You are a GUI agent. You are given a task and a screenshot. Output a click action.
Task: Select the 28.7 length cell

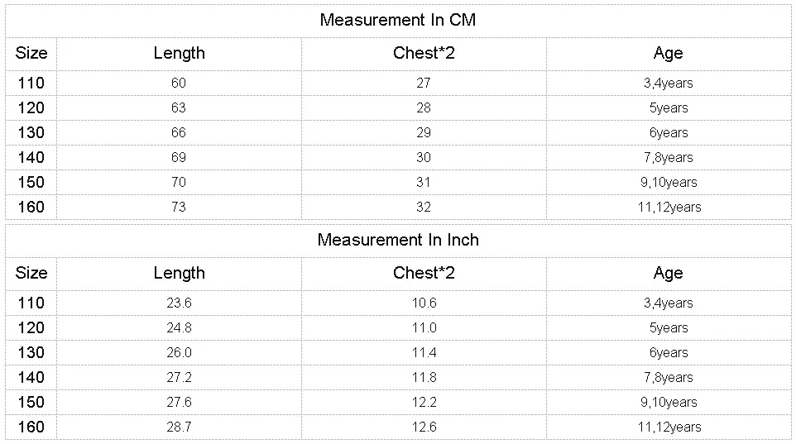[x=180, y=427]
